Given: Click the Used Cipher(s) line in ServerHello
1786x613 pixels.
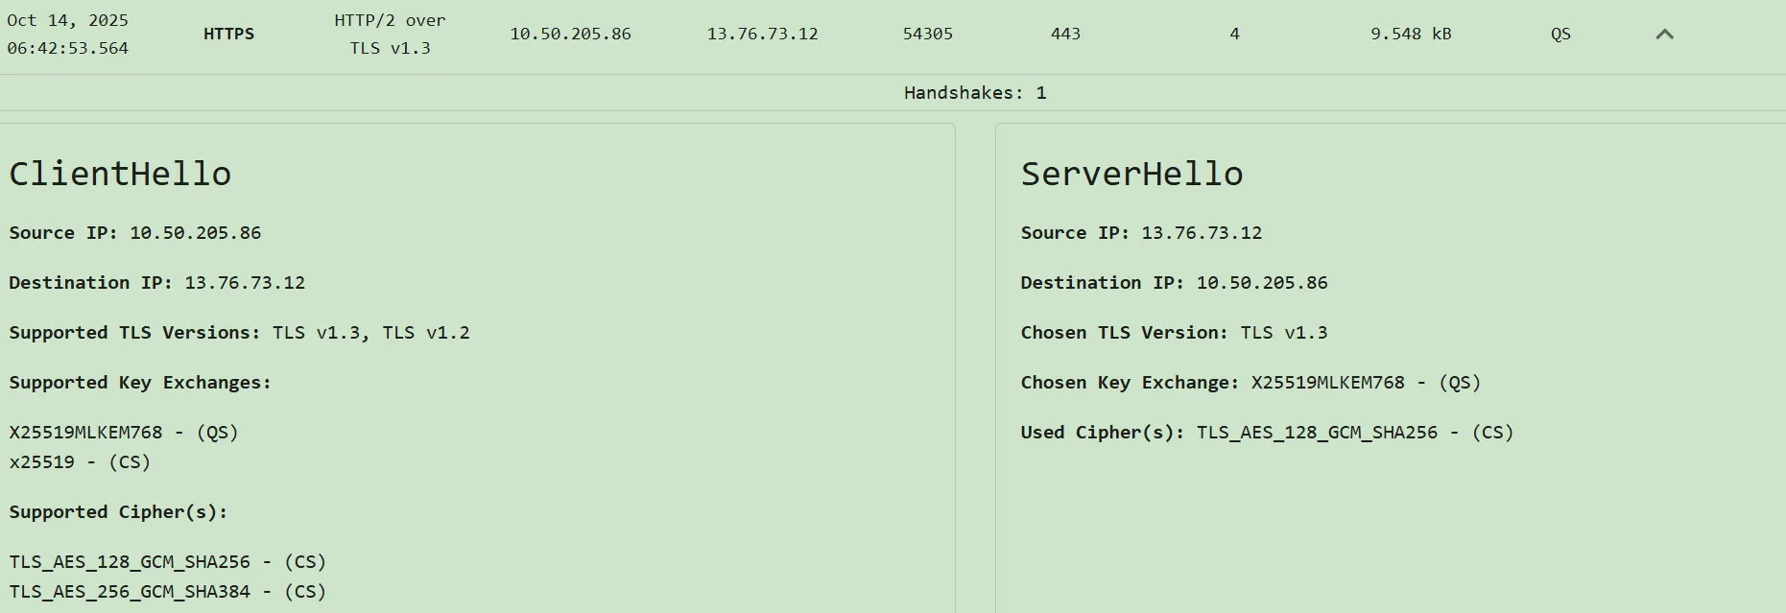Looking at the screenshot, I should (1267, 433).
